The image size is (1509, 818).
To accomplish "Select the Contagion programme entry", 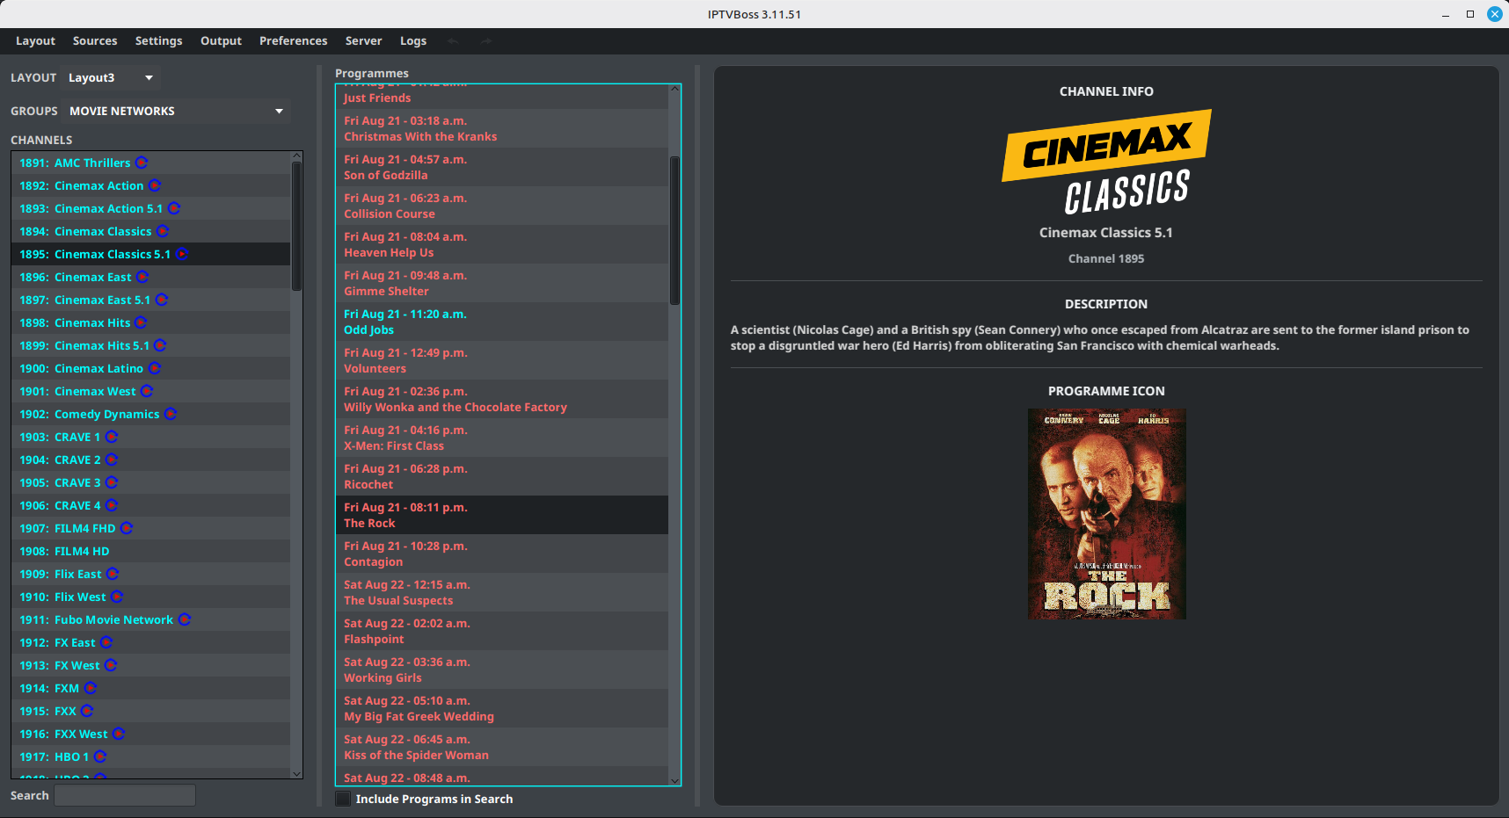I will pos(502,554).
